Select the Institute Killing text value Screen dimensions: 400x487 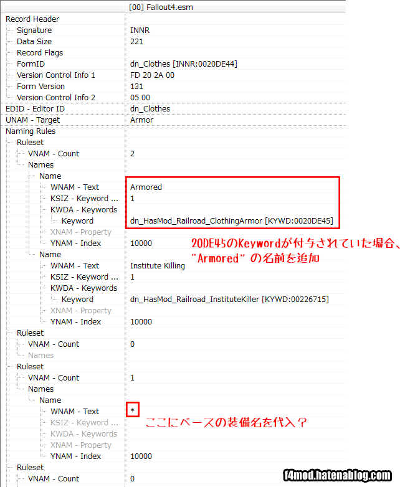tap(158, 265)
